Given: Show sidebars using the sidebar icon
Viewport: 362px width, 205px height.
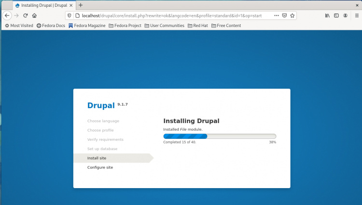Looking at the screenshot, I should pyautogui.click(x=336, y=15).
